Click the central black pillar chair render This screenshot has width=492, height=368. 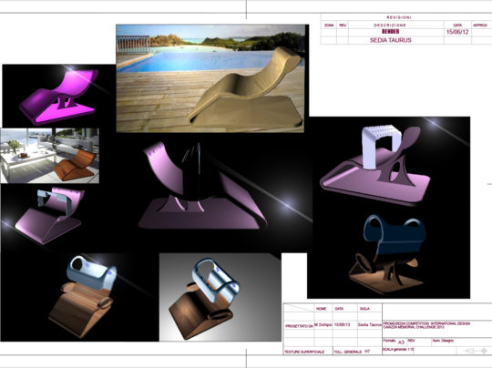(x=202, y=187)
